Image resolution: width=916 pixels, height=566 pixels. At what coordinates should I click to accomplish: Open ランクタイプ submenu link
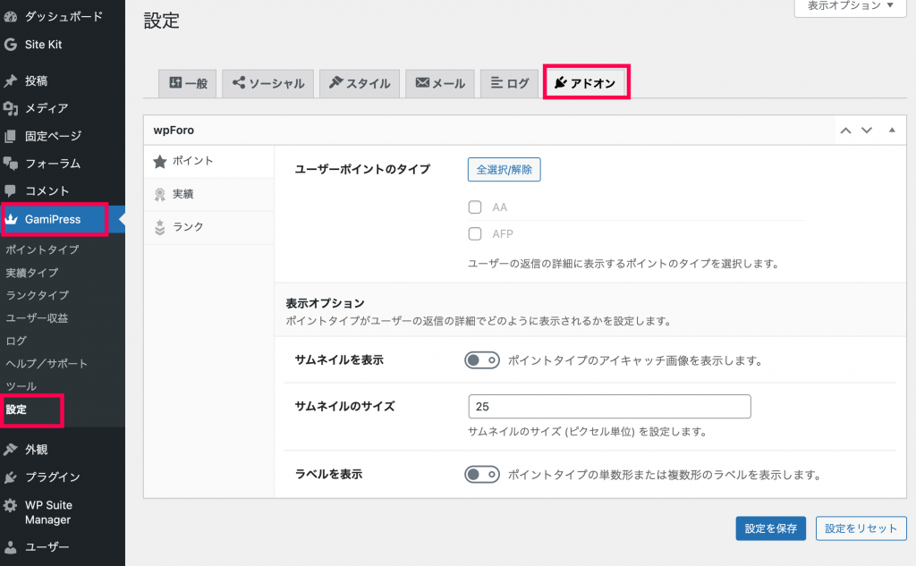pos(38,295)
